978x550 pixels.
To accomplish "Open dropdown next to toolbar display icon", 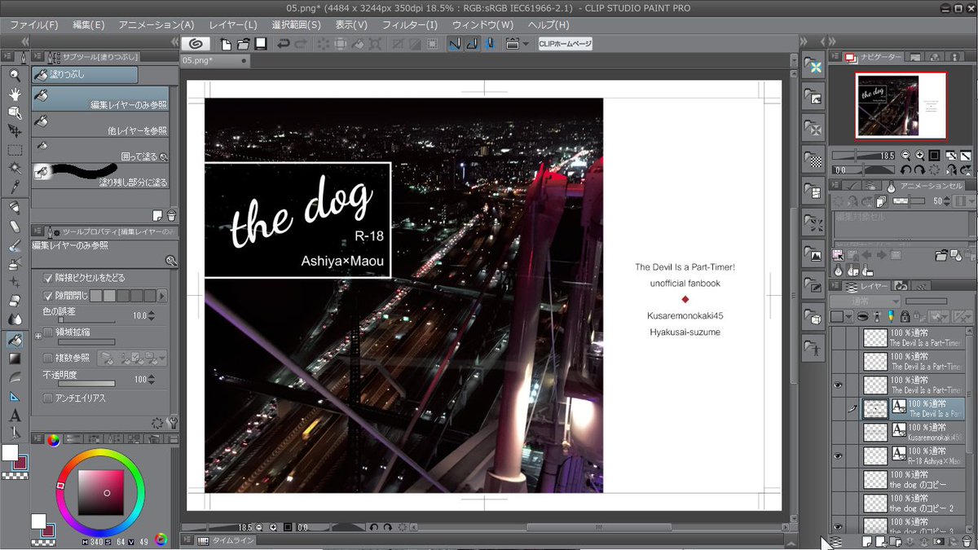I will pos(526,44).
